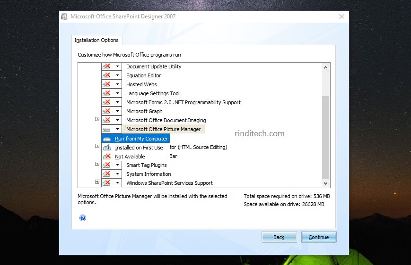
Task: Choose Not Available option
Action: (136, 157)
